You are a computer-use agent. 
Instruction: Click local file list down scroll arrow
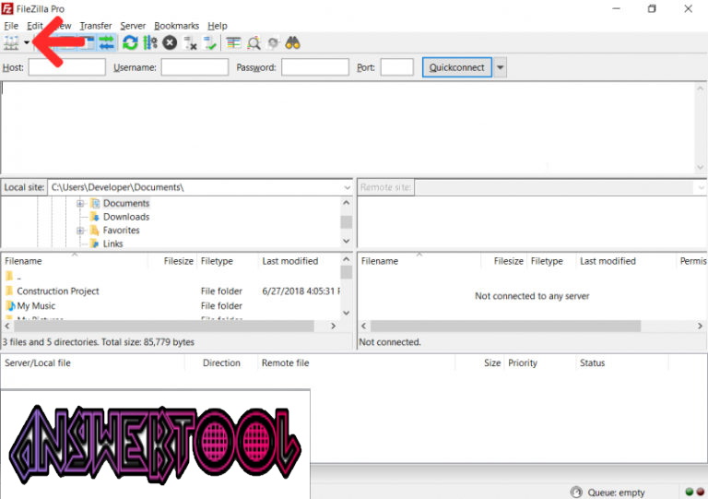point(347,313)
